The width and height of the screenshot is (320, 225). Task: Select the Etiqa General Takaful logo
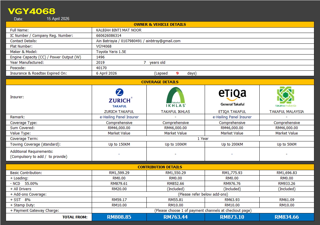point(232,97)
